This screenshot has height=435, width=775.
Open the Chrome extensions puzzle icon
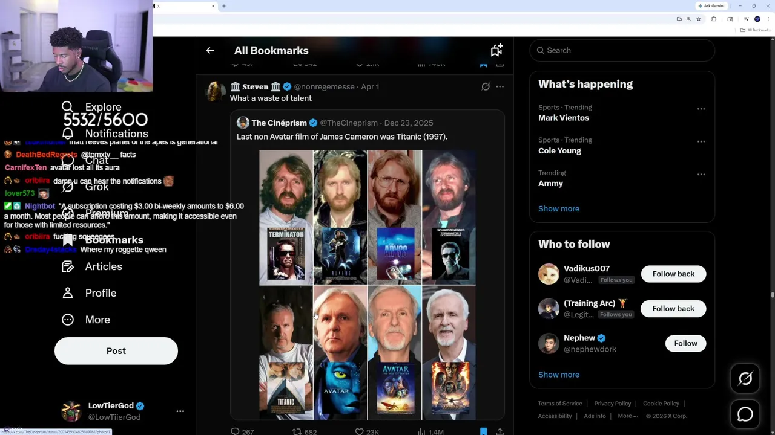[x=714, y=19]
